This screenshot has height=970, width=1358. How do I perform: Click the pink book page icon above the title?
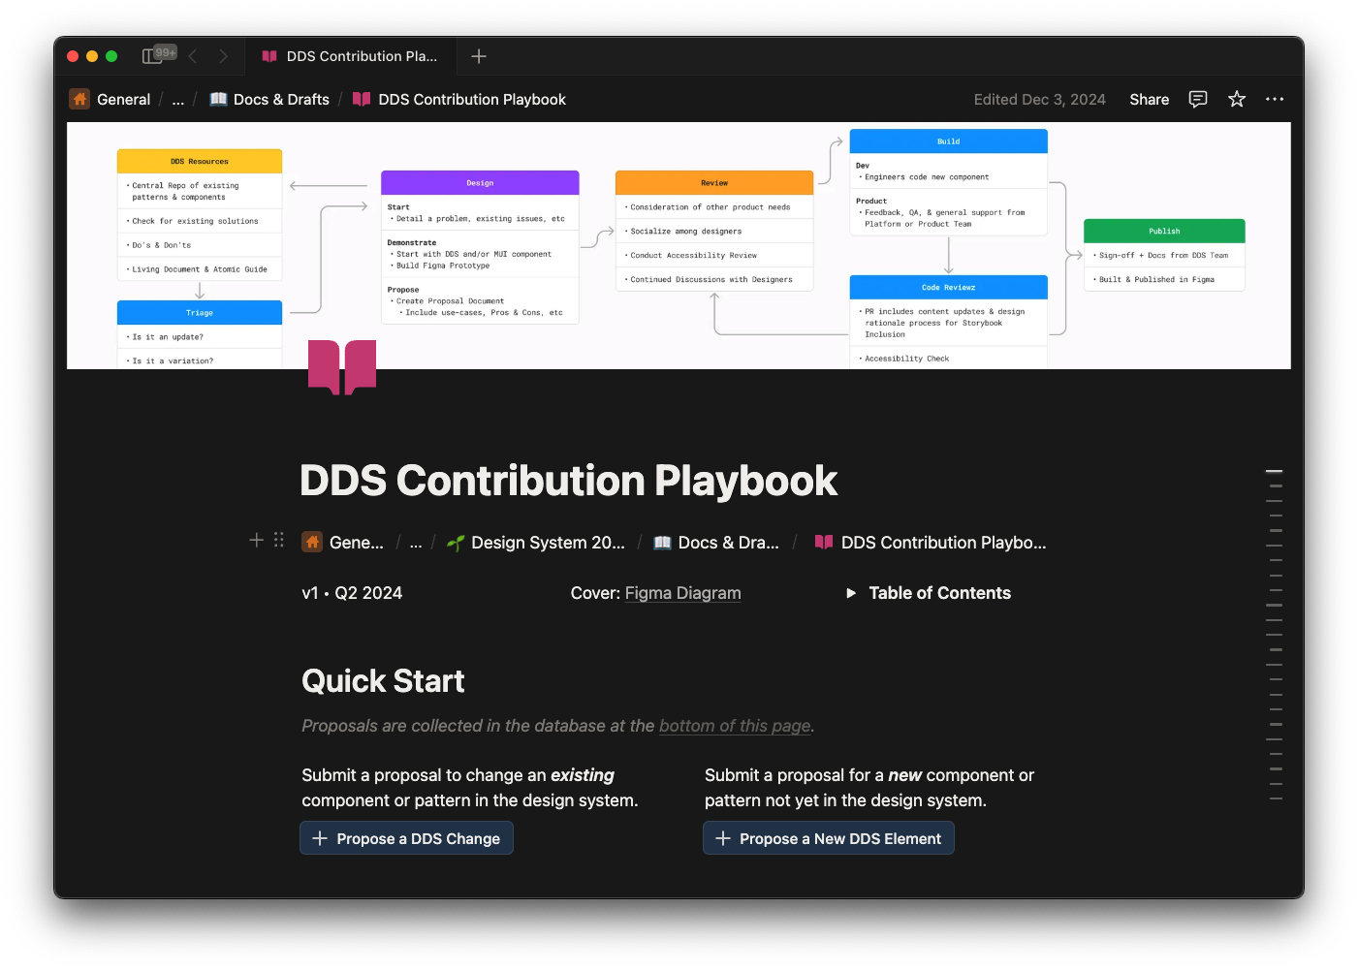click(x=341, y=367)
